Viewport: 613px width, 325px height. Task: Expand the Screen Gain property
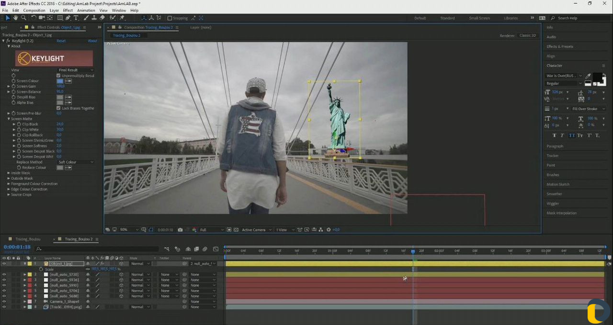(9, 87)
